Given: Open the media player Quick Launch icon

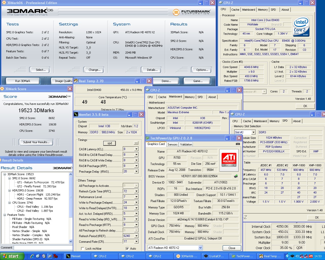Looking at the screenshot, I should (x=44, y=256).
